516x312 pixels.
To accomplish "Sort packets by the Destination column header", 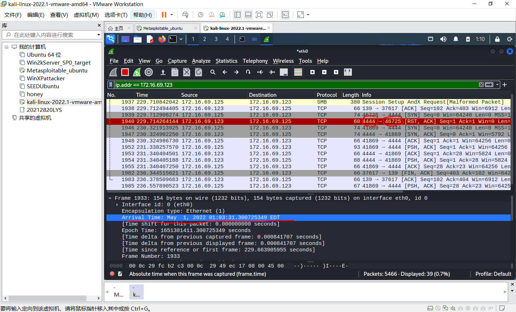I will [x=281, y=95].
